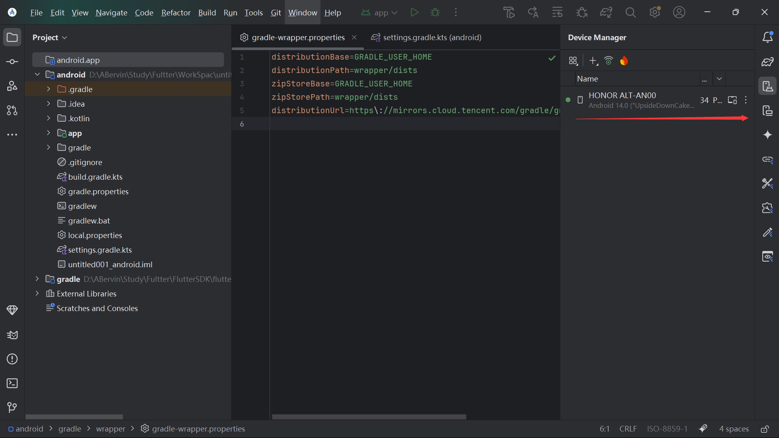
Task: Pair device using Wi-Fi icon
Action: click(x=608, y=61)
